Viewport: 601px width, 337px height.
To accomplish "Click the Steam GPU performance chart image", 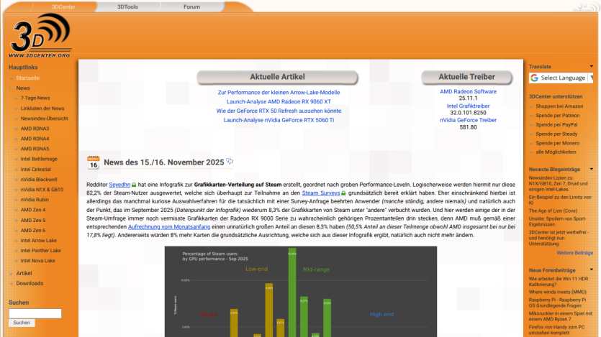I will pyautogui.click(x=301, y=292).
